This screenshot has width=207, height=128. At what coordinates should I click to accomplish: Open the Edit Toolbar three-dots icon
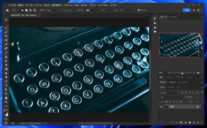[6, 106]
